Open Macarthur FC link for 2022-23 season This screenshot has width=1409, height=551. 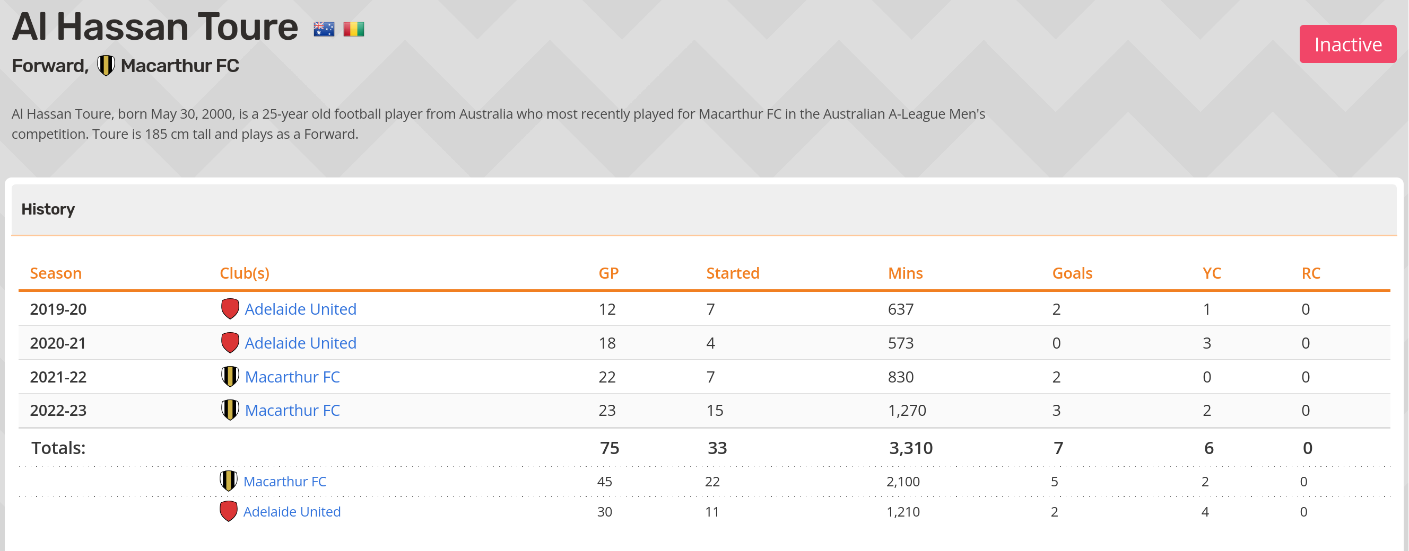point(292,410)
